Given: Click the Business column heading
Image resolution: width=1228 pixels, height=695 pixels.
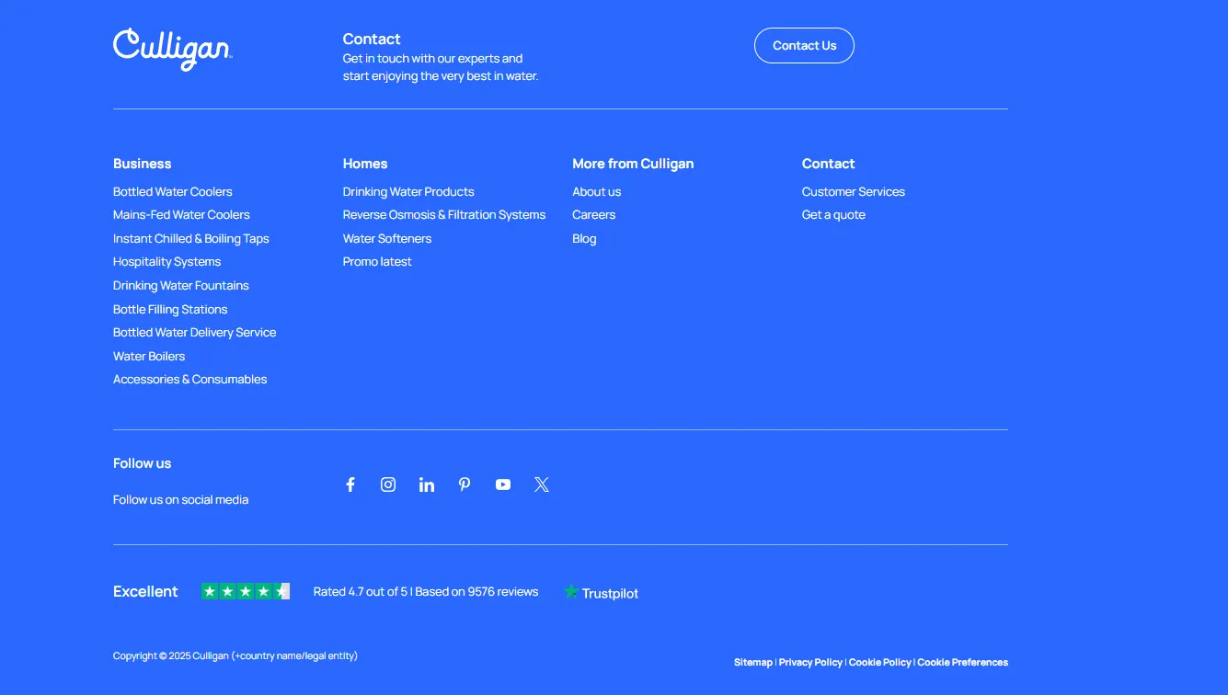Looking at the screenshot, I should [x=143, y=164].
